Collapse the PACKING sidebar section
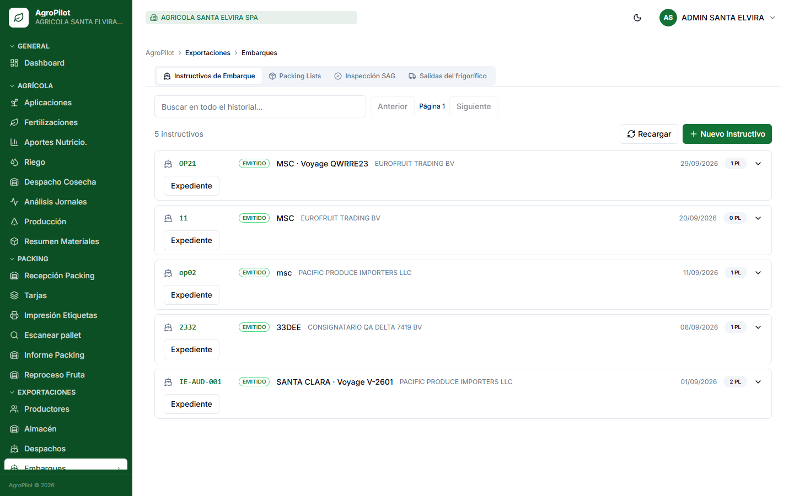794x496 pixels. coord(30,259)
